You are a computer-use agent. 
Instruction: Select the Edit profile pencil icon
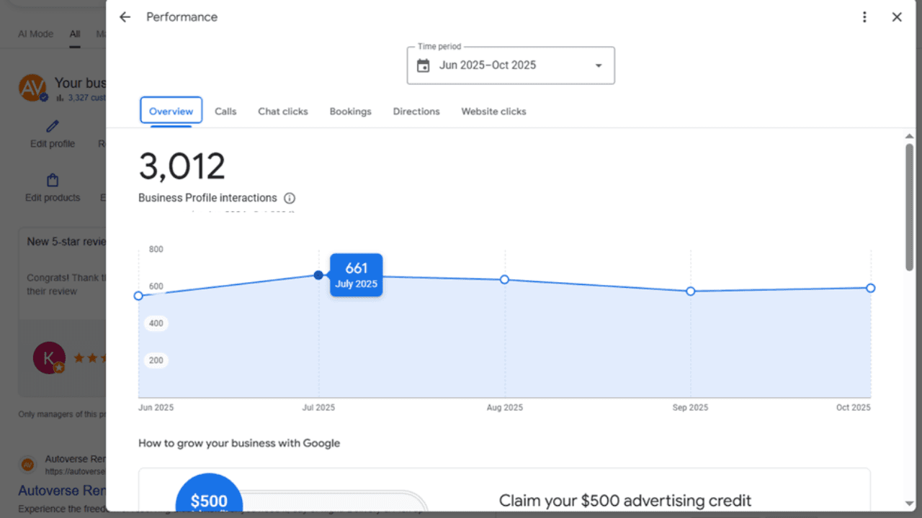click(52, 126)
